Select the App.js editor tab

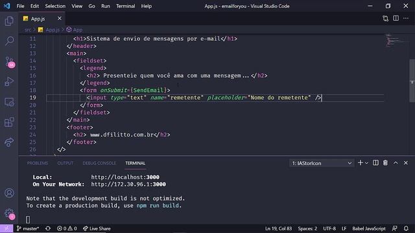coord(41,19)
